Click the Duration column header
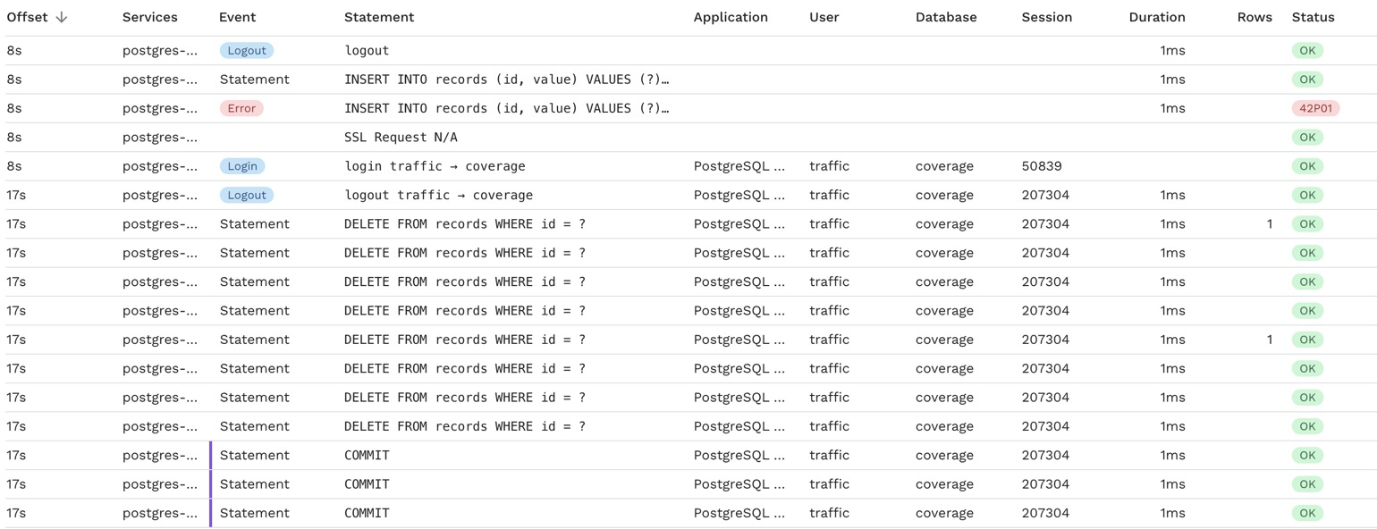The image size is (1377, 529). (x=1157, y=17)
